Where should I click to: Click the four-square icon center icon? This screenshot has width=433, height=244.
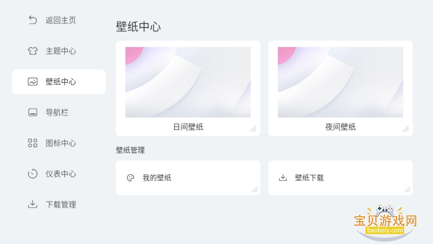click(33, 143)
